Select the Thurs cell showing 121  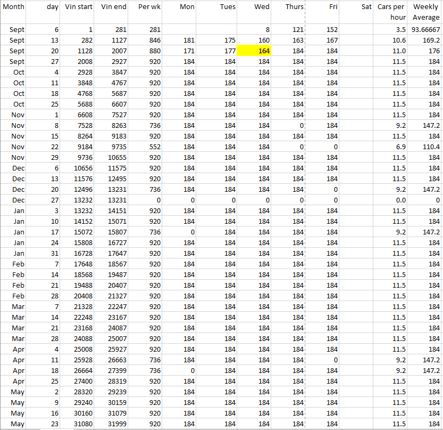pyautogui.click(x=288, y=29)
